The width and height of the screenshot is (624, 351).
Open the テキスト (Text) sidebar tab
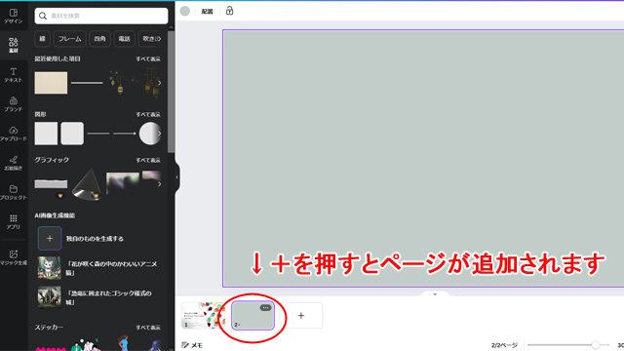coord(14,75)
